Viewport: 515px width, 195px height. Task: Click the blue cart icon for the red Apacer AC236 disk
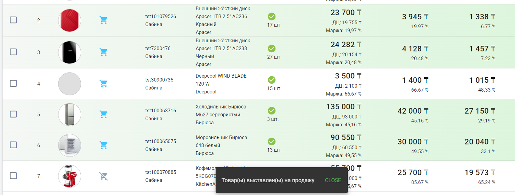pyautogui.click(x=103, y=20)
